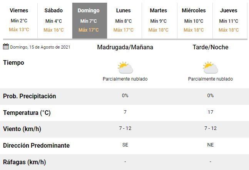
Task: Click the calendar icon beside the date
Action: tap(6, 47)
